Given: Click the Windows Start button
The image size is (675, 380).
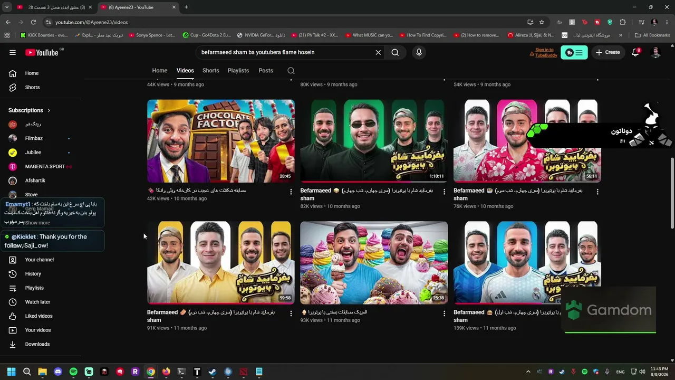Looking at the screenshot, I should [12, 372].
